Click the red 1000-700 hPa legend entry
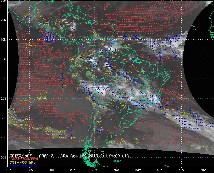The width and height of the screenshot is (214, 173). (24, 159)
